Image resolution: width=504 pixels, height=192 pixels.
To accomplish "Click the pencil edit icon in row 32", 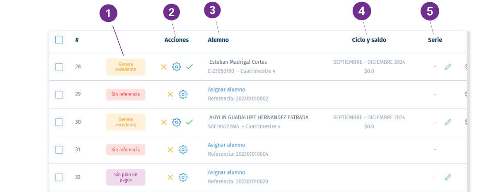I will 448,177.
